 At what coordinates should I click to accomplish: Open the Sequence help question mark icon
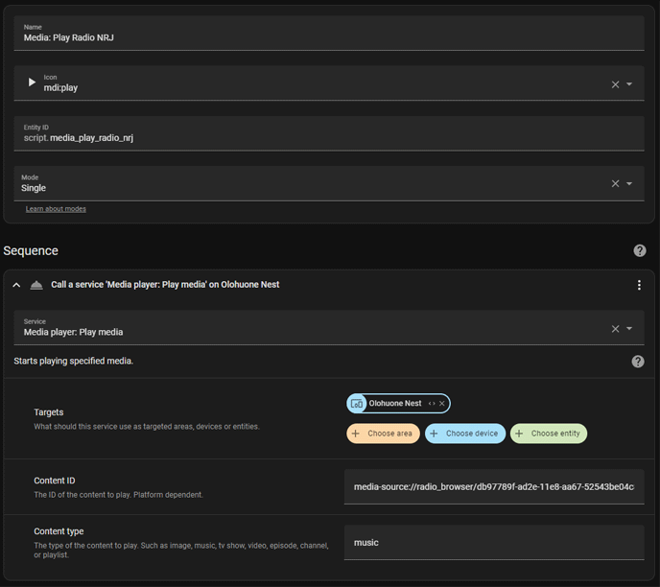(639, 250)
